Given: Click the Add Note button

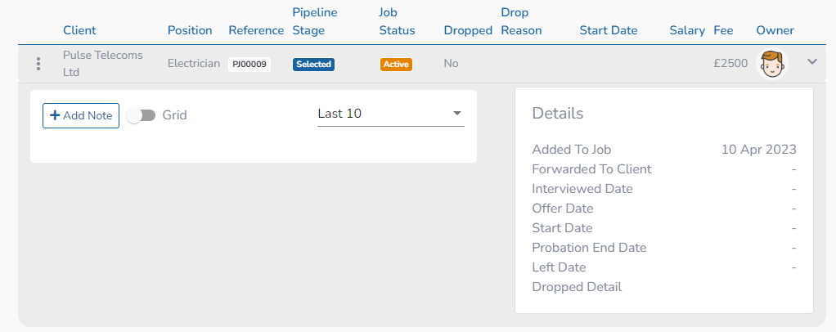Looking at the screenshot, I should pyautogui.click(x=81, y=115).
